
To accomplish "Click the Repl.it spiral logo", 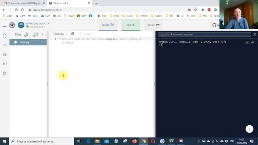I will (x=12, y=25).
